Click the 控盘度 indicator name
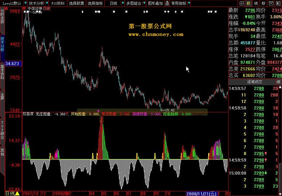 point(28,114)
